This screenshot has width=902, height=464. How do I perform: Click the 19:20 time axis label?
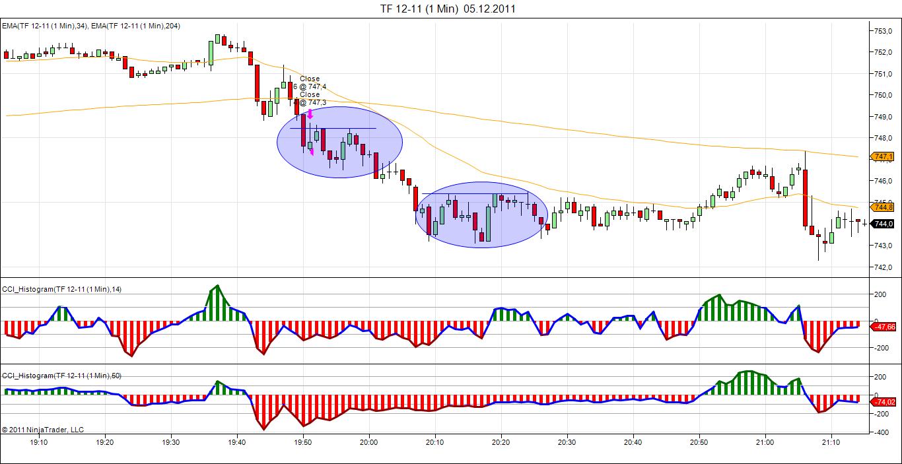click(105, 442)
